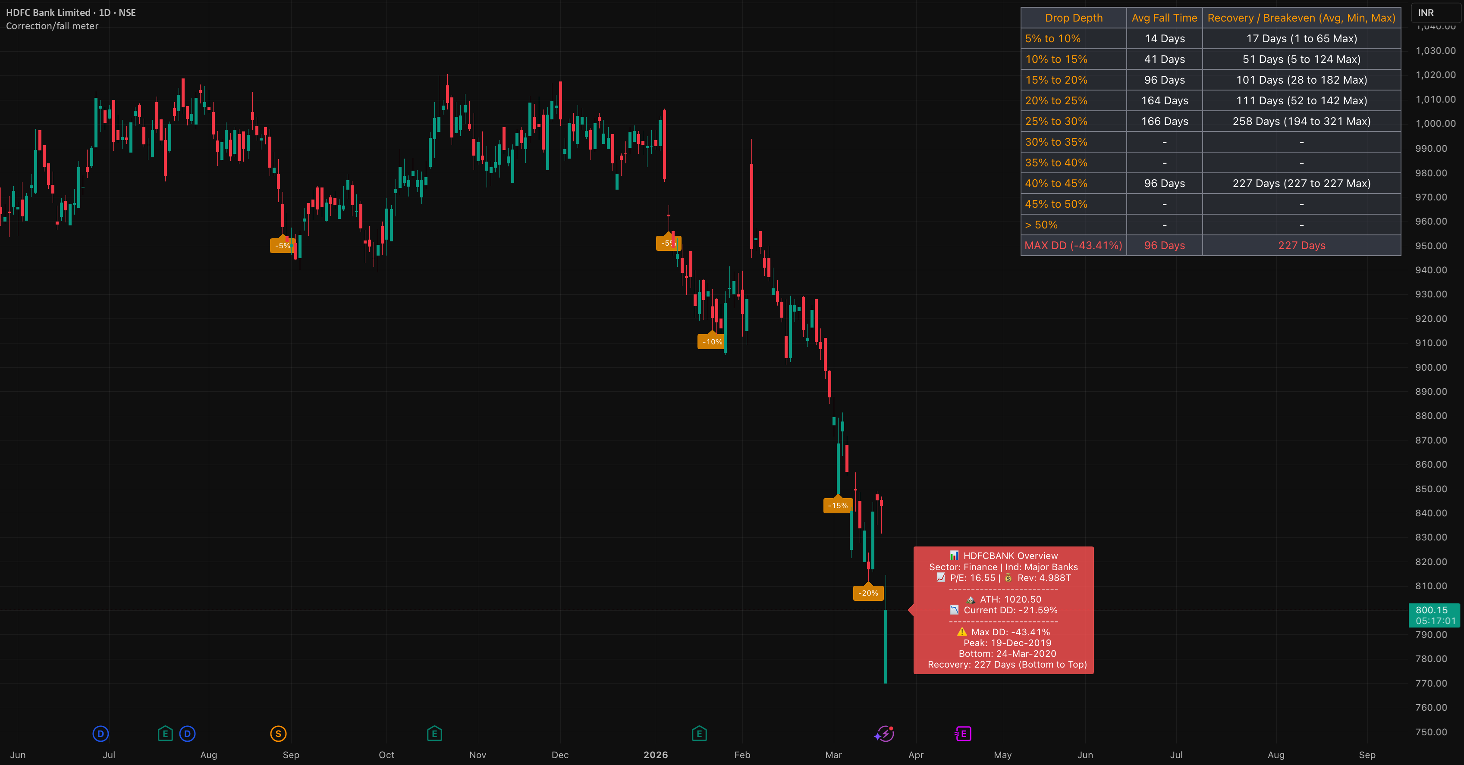
Task: Click the magenta upcoming earnings icon in April
Action: click(963, 734)
